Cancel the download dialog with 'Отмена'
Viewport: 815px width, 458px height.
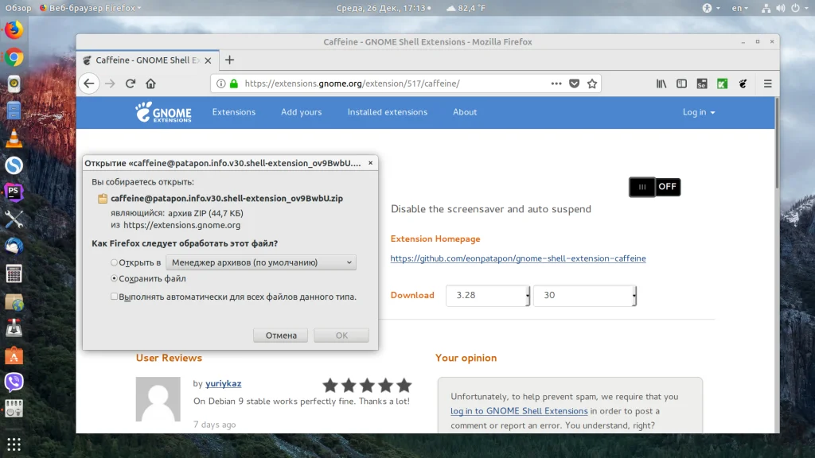281,336
